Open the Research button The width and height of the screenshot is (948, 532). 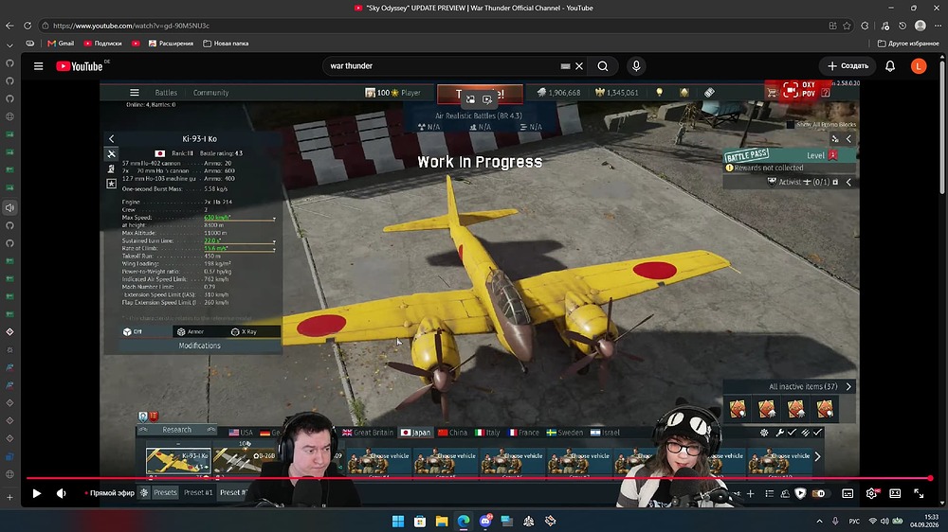coord(177,430)
